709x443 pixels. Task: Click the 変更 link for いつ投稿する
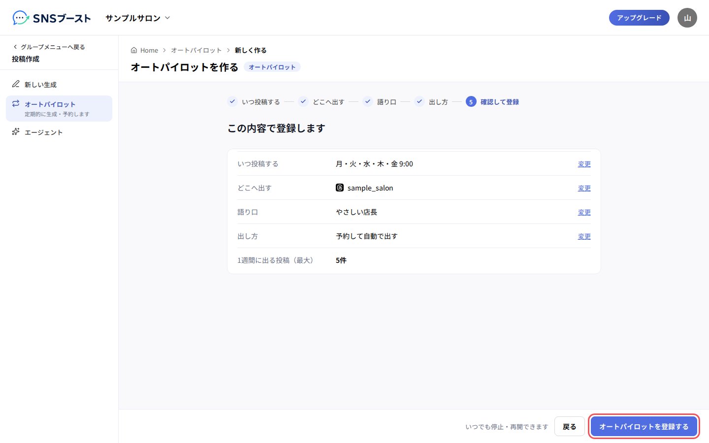coord(584,164)
